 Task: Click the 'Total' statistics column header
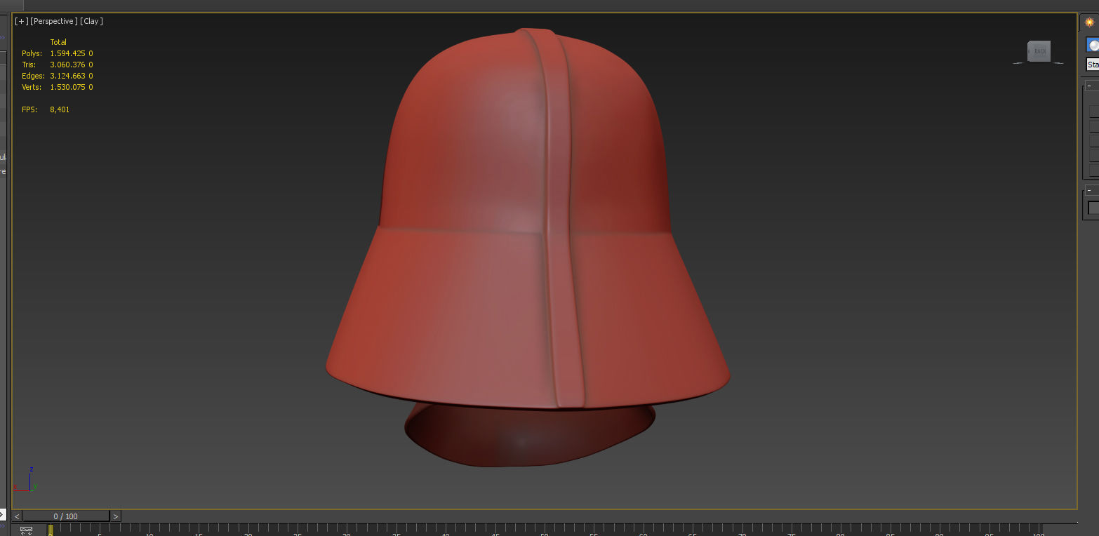pyautogui.click(x=58, y=42)
